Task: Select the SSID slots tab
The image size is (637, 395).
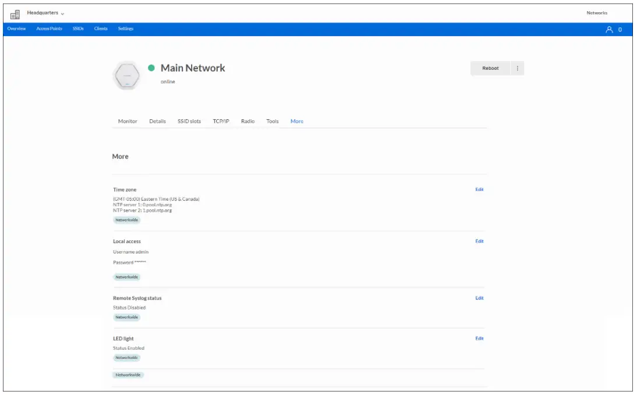Action: tap(189, 122)
